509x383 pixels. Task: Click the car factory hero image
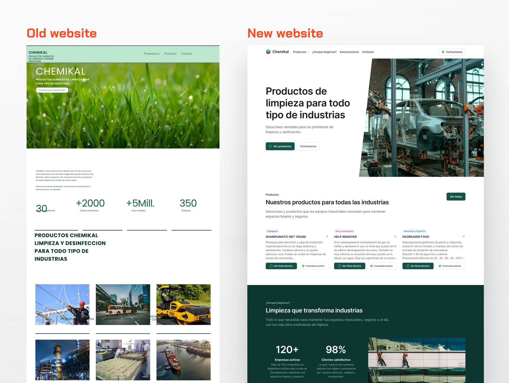pyautogui.click(x=424, y=118)
